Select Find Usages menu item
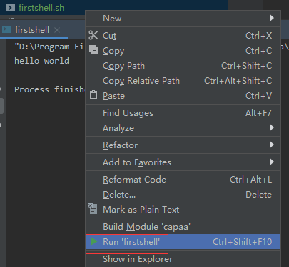Viewport: 289px width, 267px height. 183,113
